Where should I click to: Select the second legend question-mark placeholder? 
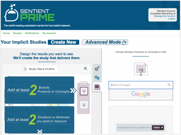tap(84, 105)
